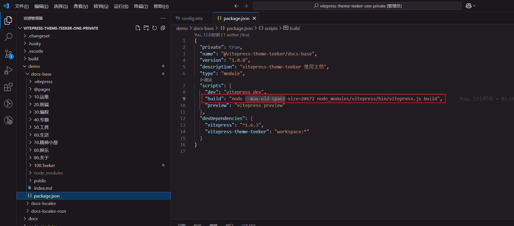Collapse all folders in explorer
The image size is (514, 226).
click(x=163, y=28)
